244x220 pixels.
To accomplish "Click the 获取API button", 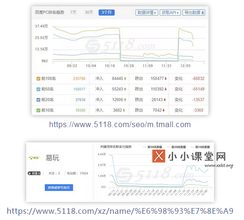I will click(170, 12).
